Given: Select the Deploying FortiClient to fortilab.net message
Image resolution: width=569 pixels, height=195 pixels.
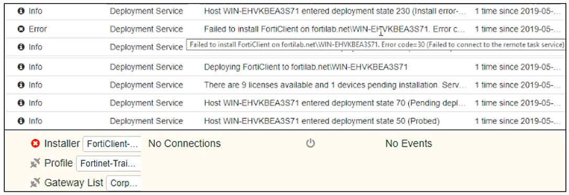Looking at the screenshot, I should click(x=306, y=67).
